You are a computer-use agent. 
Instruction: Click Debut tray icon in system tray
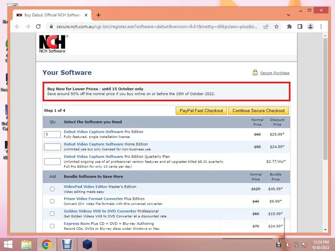[x=279, y=244]
